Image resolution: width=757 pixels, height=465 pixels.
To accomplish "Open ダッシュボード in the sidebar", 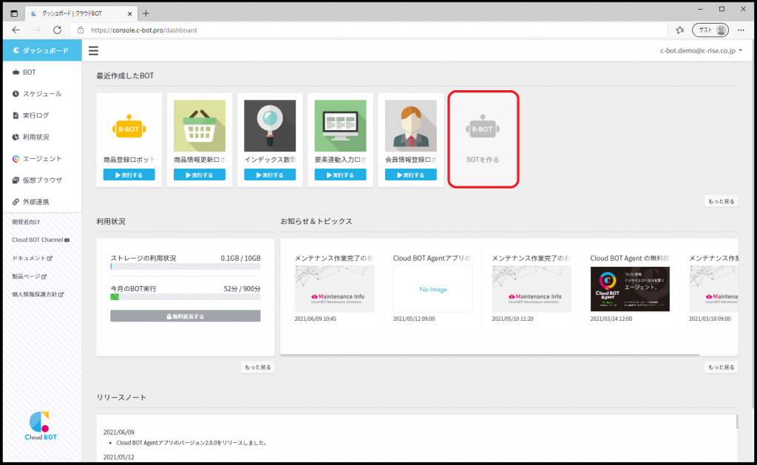I will (x=42, y=50).
